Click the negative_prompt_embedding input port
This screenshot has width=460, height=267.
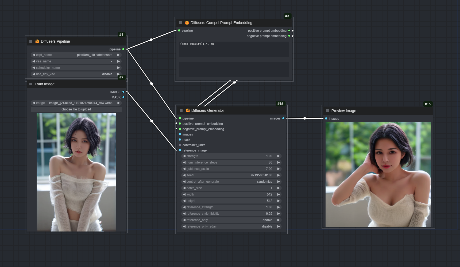pyautogui.click(x=180, y=129)
